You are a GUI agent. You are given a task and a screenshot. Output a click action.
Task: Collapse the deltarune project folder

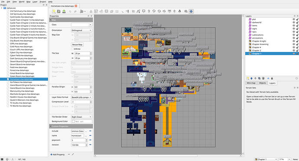coord(2,8)
